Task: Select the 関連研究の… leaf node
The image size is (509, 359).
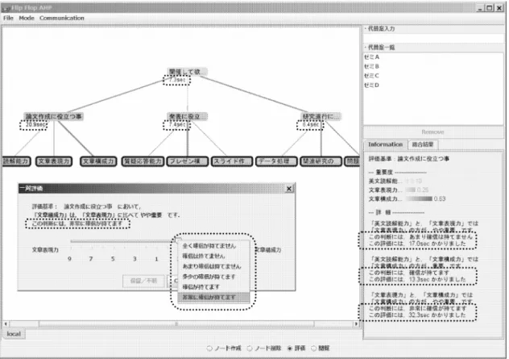Action: click(x=321, y=161)
